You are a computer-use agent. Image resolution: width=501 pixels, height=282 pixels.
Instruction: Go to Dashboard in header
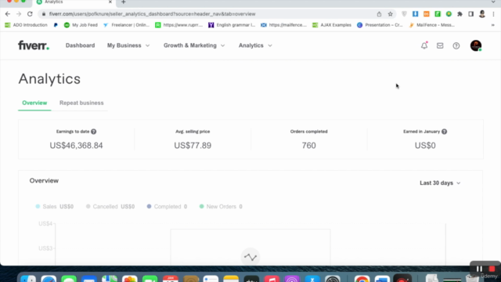80,45
